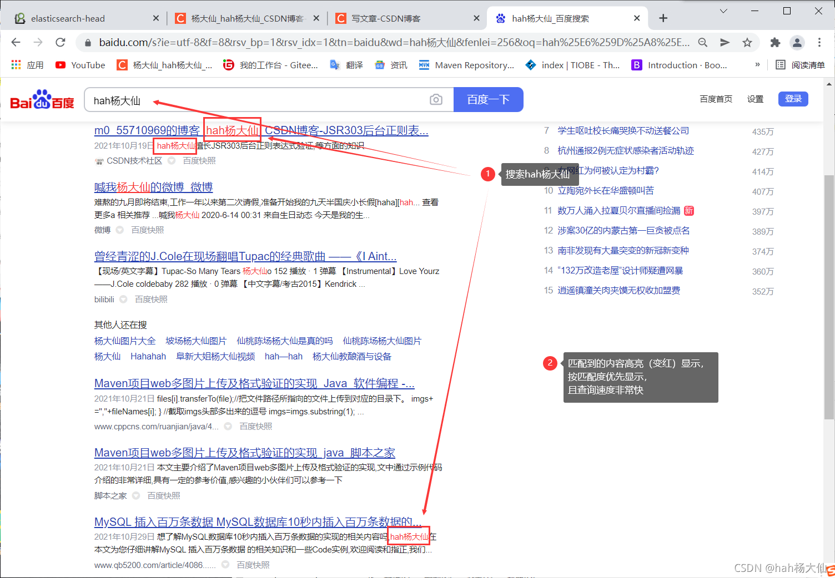The height and width of the screenshot is (578, 835).
Task: Open the index | TIOBE bookmark
Action: coord(572,65)
